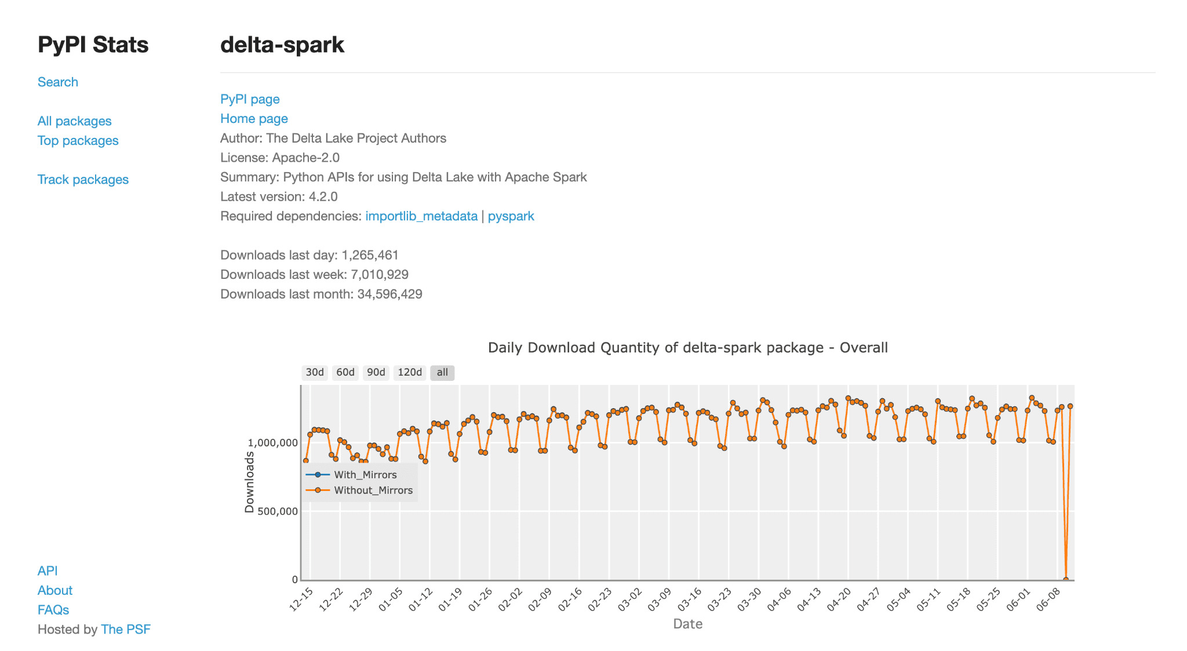This screenshot has height=651, width=1187.
Task: Select the 60d range button
Action: [x=345, y=373]
